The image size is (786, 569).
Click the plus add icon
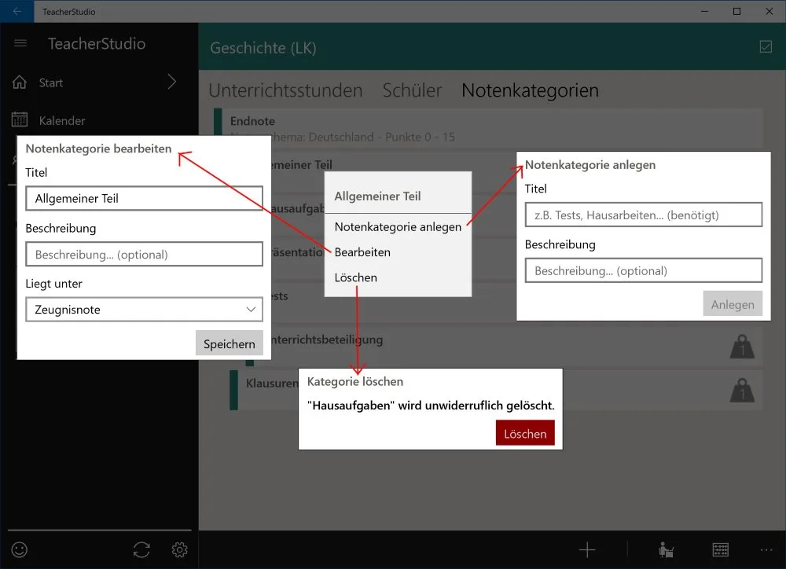tap(587, 550)
